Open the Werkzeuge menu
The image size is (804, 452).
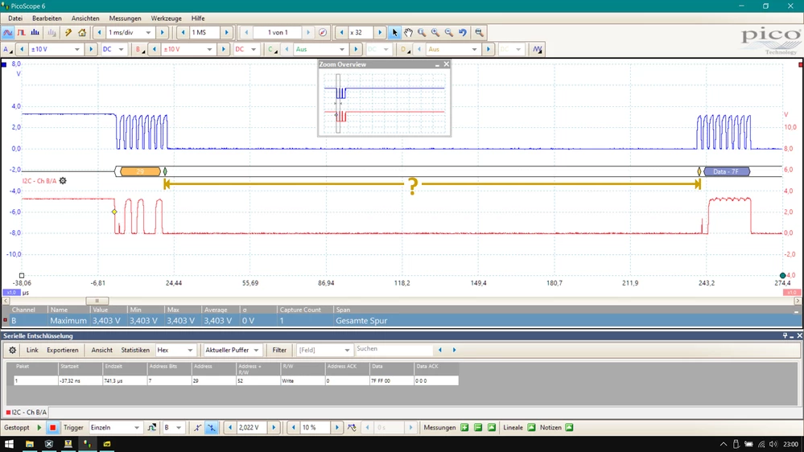pyautogui.click(x=166, y=18)
